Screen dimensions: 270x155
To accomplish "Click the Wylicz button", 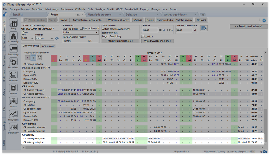I will pyautogui.click(x=64, y=20).
